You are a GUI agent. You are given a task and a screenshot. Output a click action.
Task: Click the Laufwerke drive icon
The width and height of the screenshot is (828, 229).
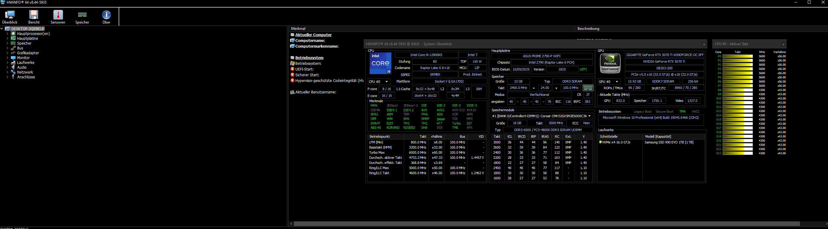point(13,63)
